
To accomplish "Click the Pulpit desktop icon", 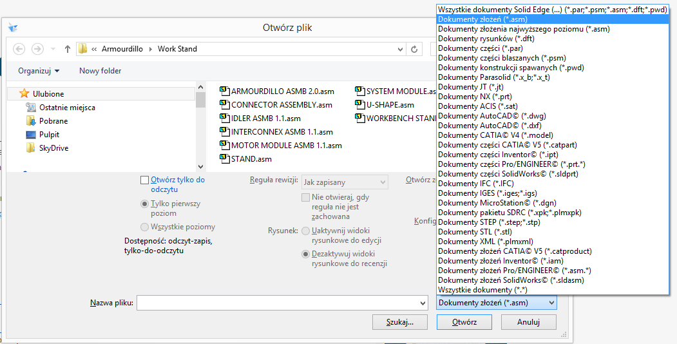I will [x=31, y=134].
